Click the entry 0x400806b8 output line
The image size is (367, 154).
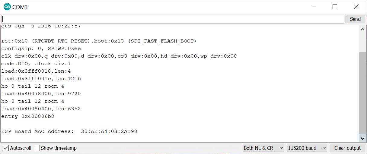point(28,116)
